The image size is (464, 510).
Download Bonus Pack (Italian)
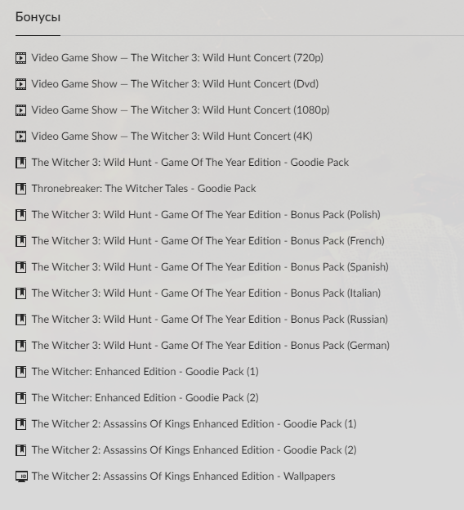206,293
